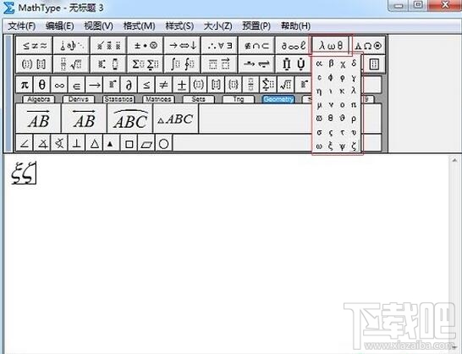
Task: Open the logical symbols palette (∴∀∃)
Action: (x=219, y=46)
